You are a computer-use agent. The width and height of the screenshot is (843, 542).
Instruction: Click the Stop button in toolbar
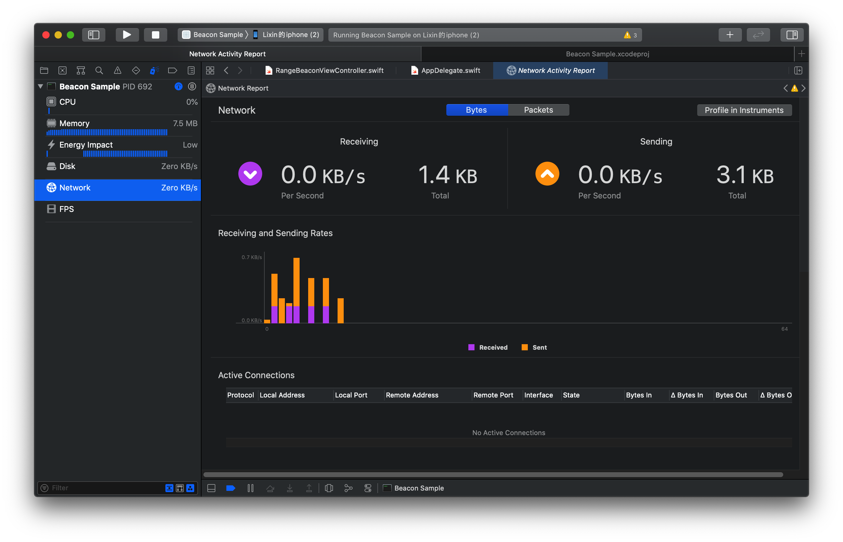click(x=155, y=35)
